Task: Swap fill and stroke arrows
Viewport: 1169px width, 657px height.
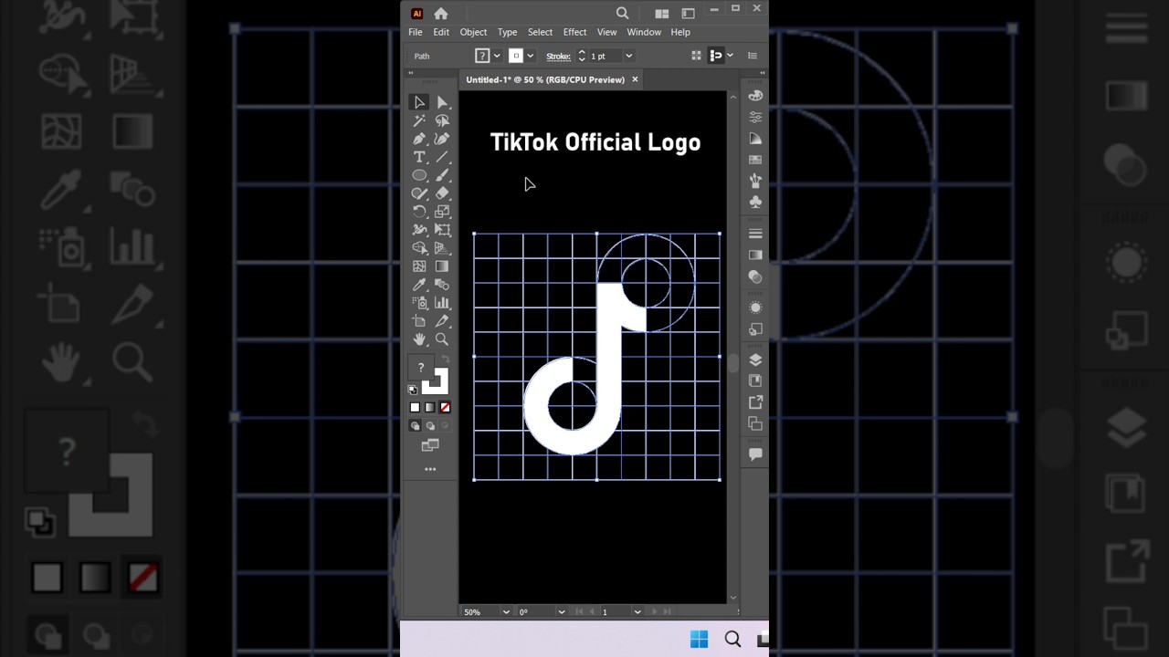Action: (445, 360)
